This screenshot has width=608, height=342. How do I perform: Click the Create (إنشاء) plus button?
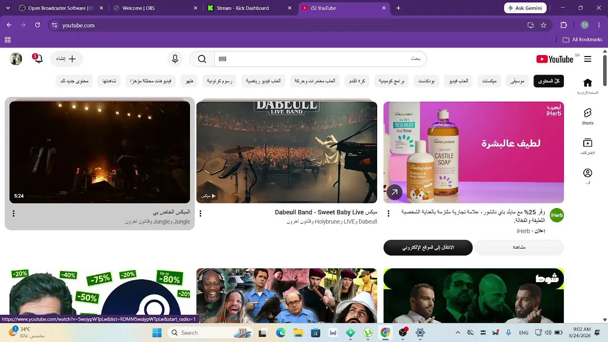click(66, 59)
